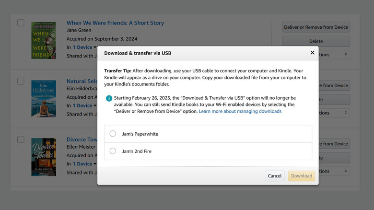The image size is (374, 210).
Task: Choose Jam's 2nd Fire as the device
Action: (x=113, y=151)
